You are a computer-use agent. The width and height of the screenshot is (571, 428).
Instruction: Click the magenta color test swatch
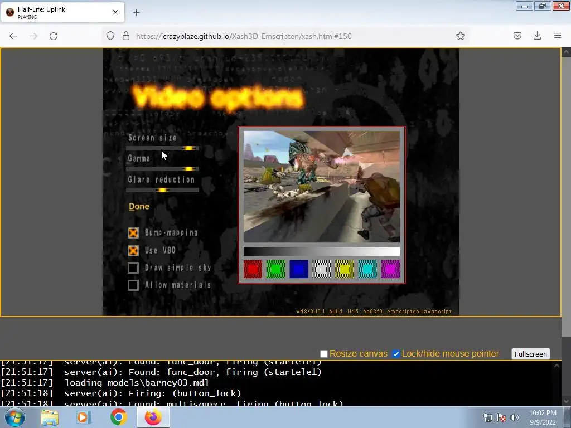click(390, 269)
